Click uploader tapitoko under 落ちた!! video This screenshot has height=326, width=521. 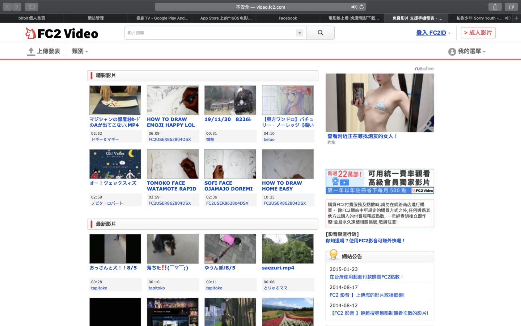(157, 288)
